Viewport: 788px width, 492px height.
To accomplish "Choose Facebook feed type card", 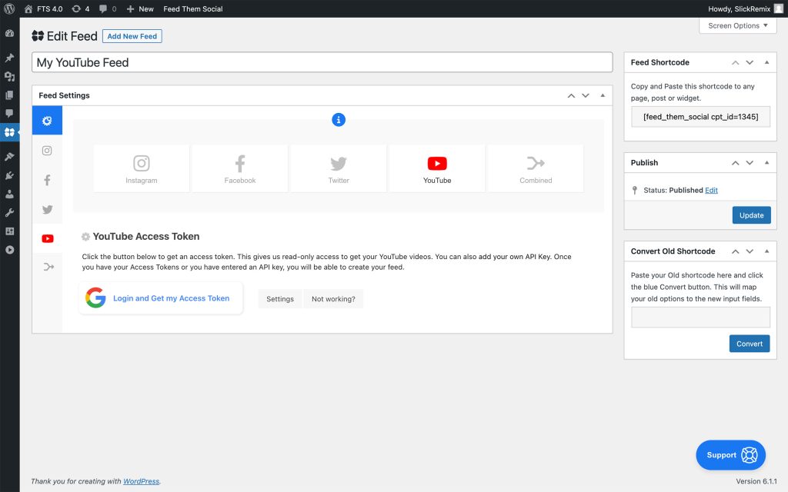I will 240,168.
